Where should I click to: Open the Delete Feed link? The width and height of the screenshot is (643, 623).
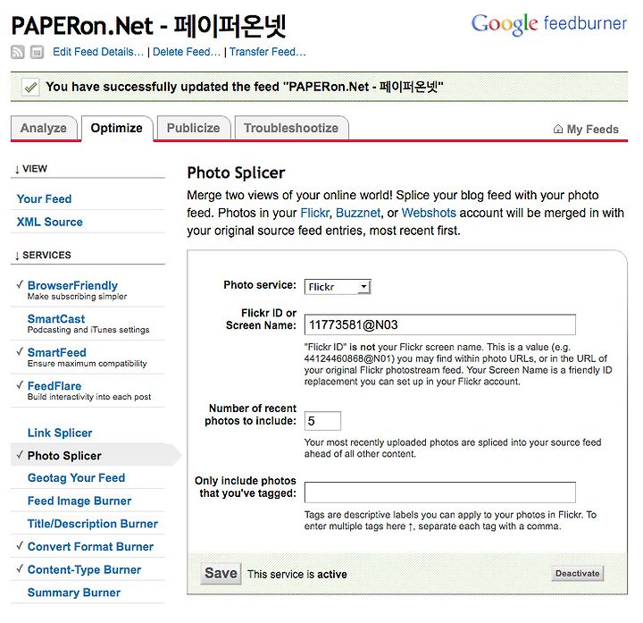pos(186,52)
